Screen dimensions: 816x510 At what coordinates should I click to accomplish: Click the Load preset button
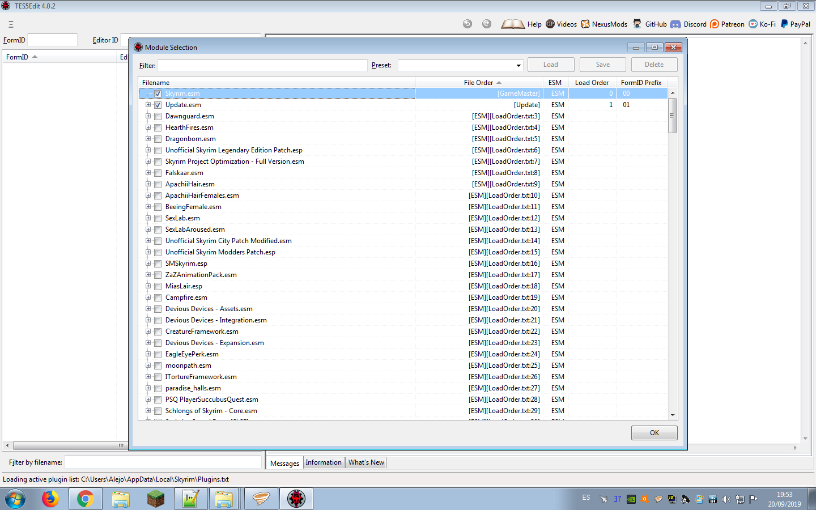click(x=551, y=65)
